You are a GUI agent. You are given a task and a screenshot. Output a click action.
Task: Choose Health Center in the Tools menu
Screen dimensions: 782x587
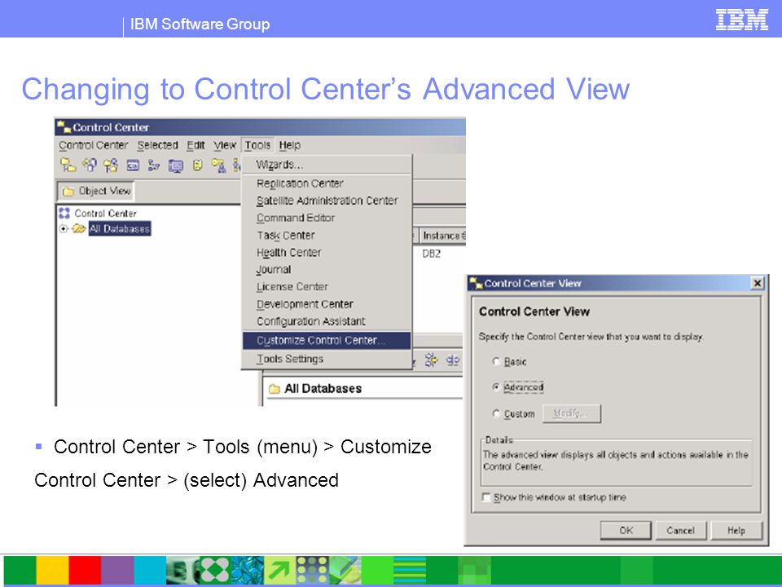pos(327,253)
